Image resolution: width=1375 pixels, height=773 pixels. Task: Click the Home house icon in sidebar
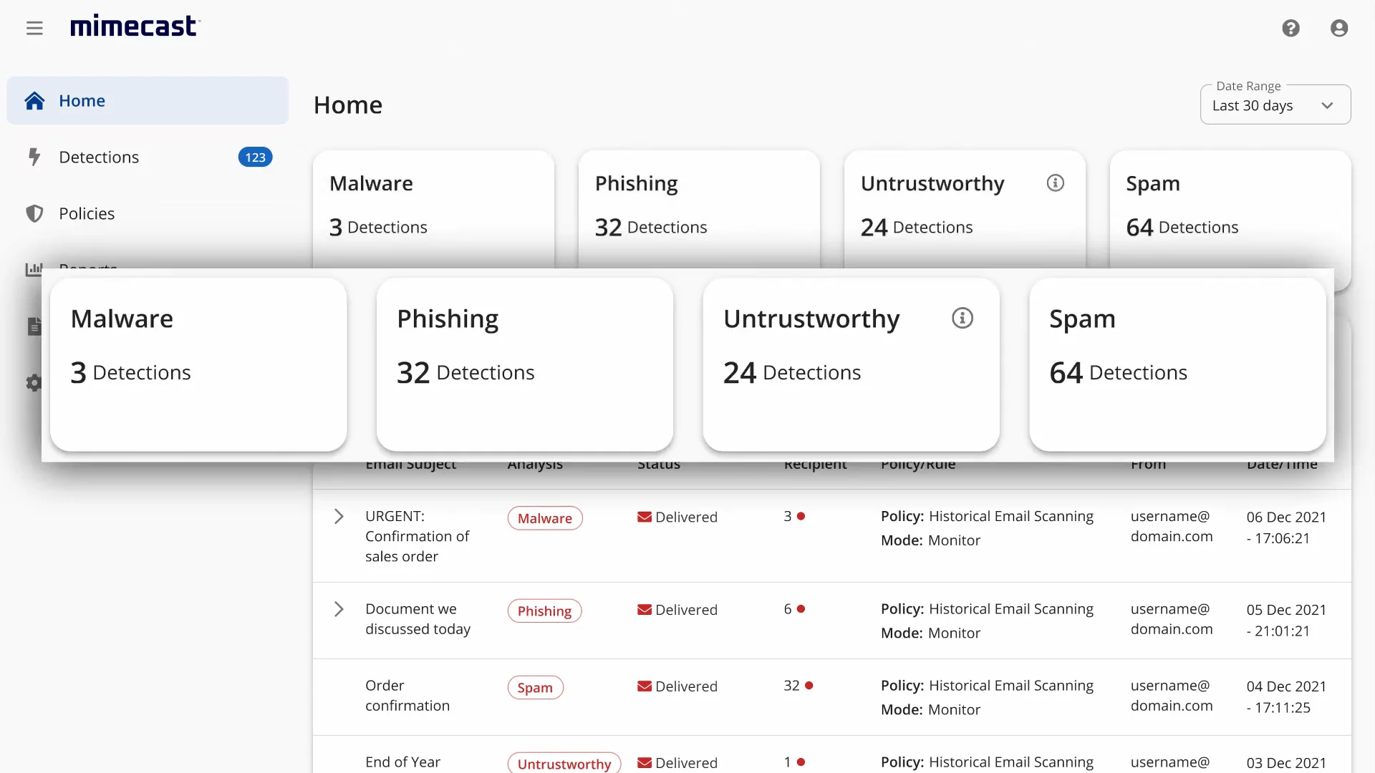[34, 101]
